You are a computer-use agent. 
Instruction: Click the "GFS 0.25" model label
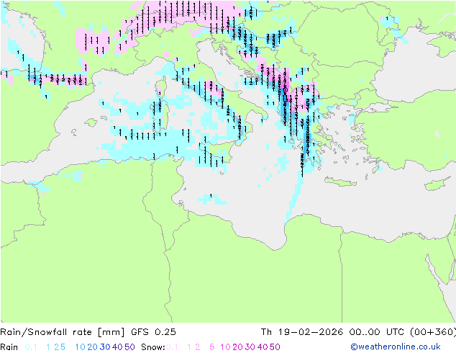(x=153, y=332)
